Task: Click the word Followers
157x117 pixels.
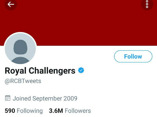Action: pos(78,111)
